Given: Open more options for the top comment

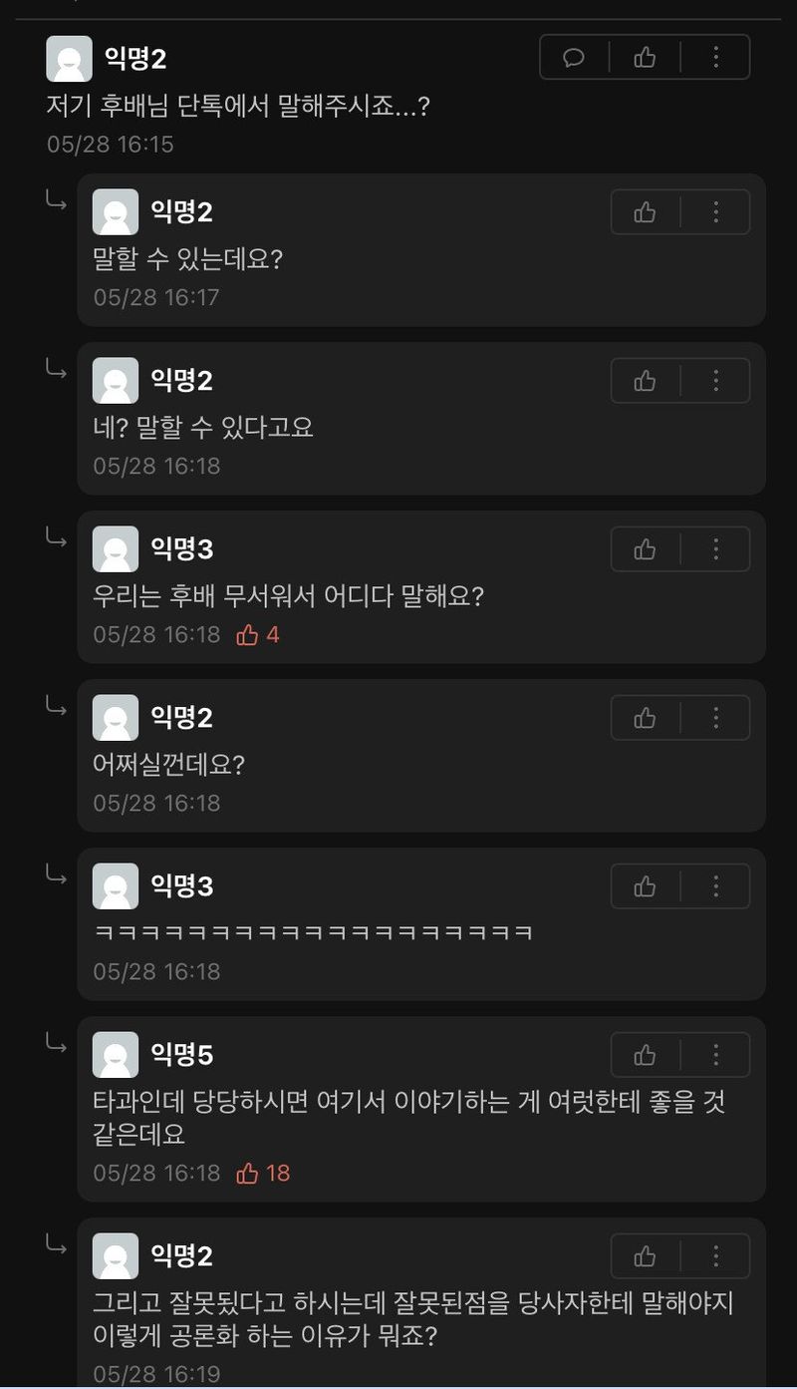Looking at the screenshot, I should 715,58.
